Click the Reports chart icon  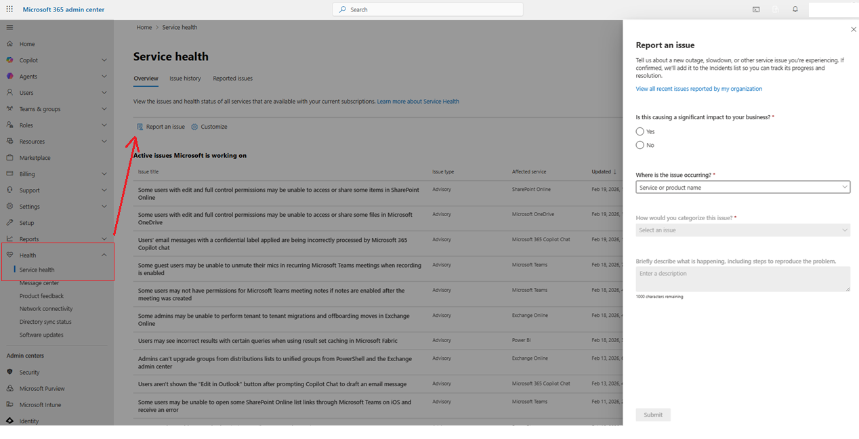[9, 239]
